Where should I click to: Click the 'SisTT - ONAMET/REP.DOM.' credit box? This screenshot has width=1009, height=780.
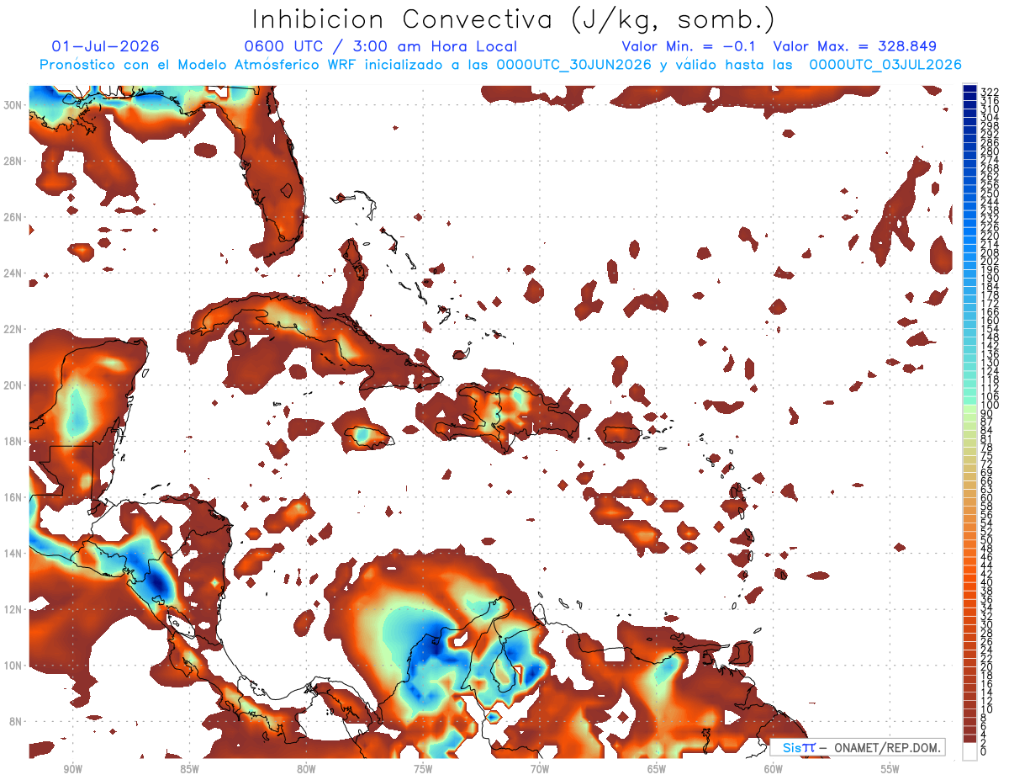tap(858, 747)
